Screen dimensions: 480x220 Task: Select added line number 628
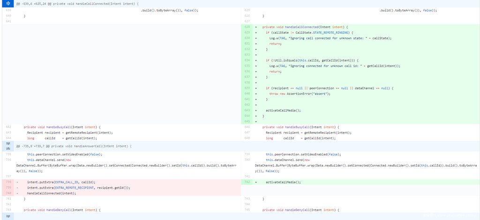(247, 27)
